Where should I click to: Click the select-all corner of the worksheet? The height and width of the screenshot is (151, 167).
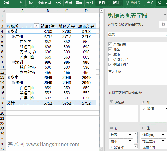(x=3, y=11)
